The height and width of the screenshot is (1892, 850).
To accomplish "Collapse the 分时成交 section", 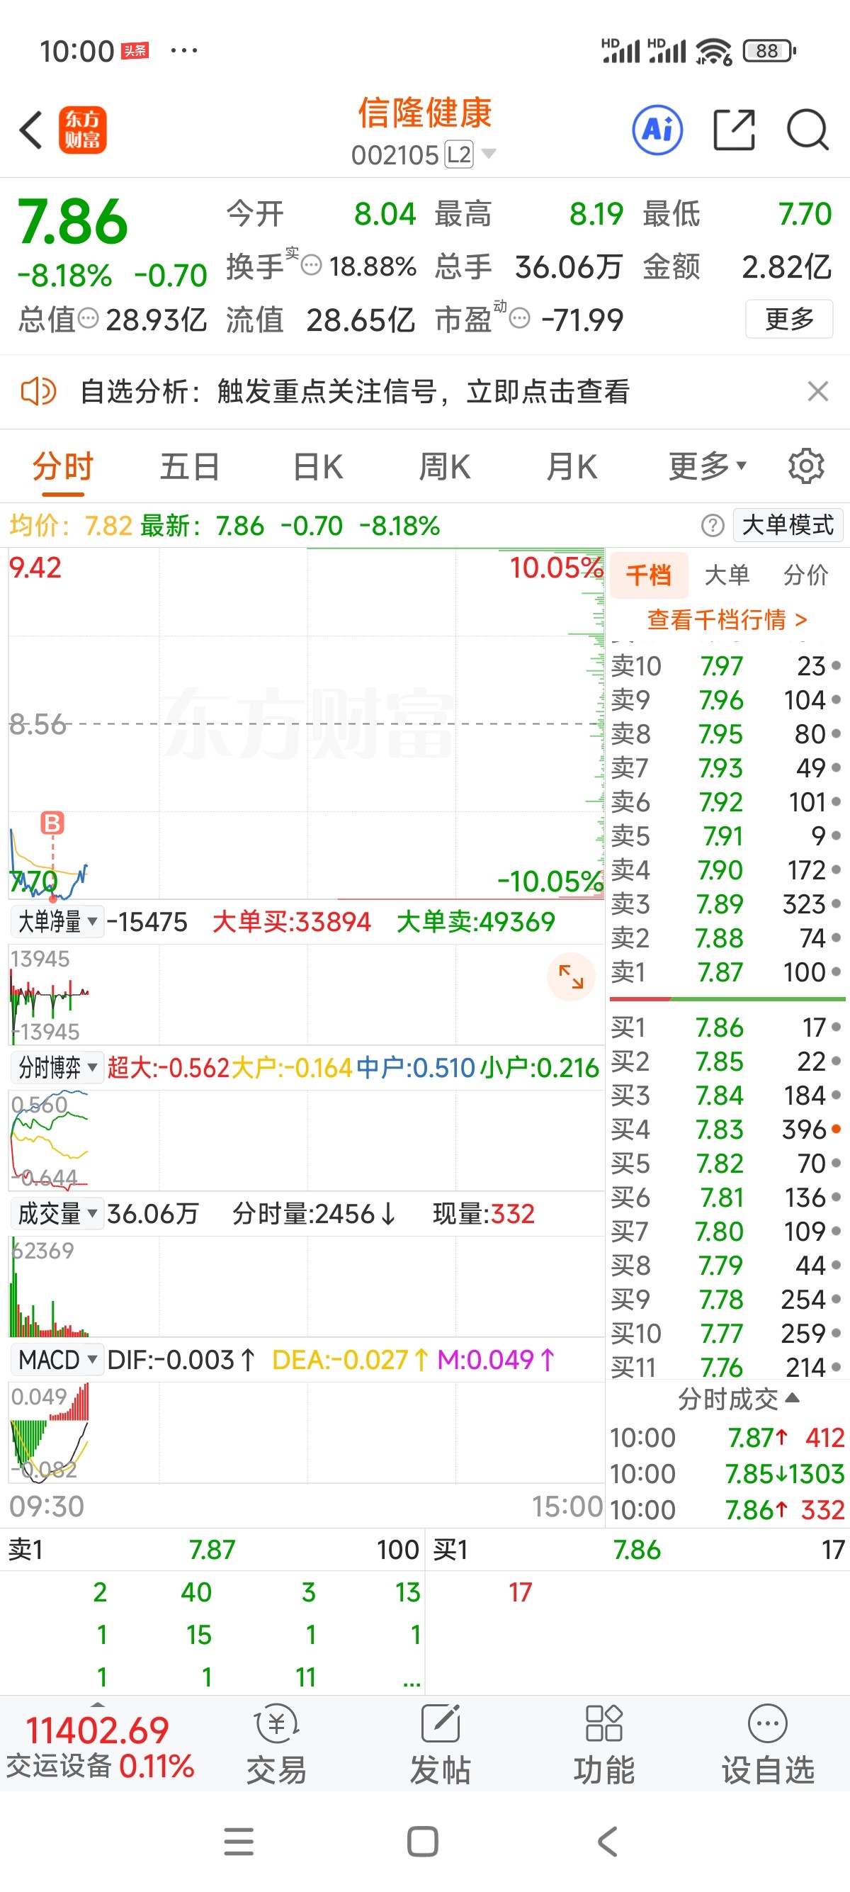I will pyautogui.click(x=737, y=1400).
